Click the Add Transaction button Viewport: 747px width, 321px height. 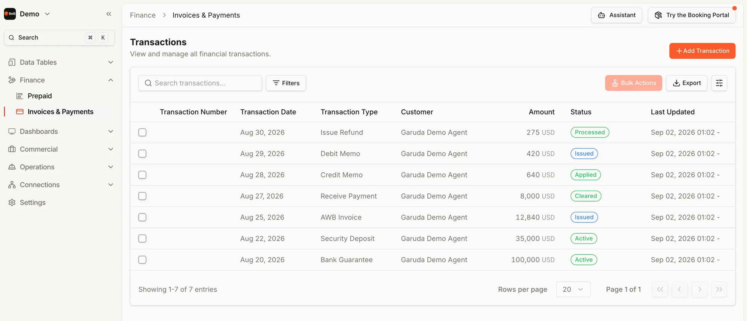coord(702,51)
